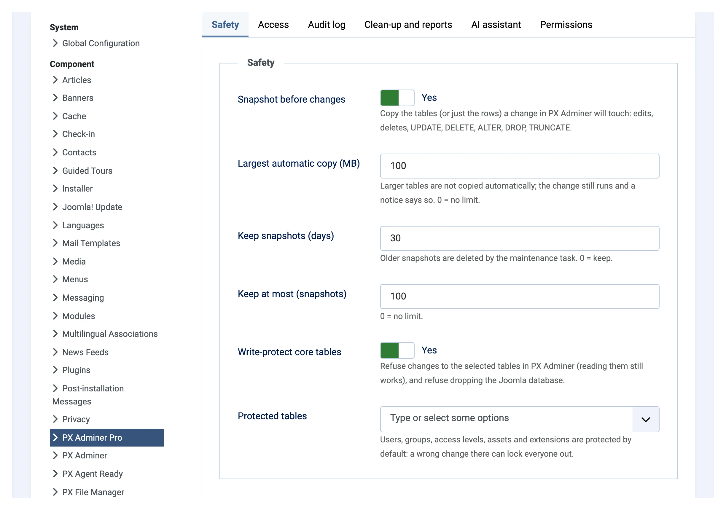Viewport: 726px width, 510px height.
Task: Click the Keep at most (snapshots) field
Action: point(520,297)
